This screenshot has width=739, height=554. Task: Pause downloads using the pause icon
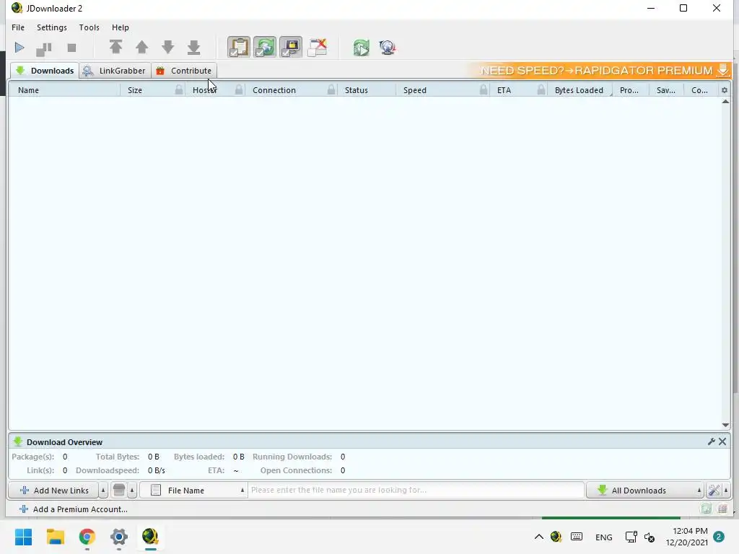(x=44, y=48)
